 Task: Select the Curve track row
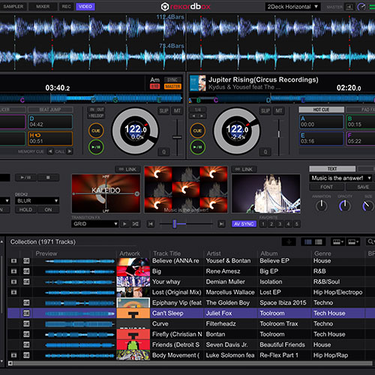tap(191, 323)
